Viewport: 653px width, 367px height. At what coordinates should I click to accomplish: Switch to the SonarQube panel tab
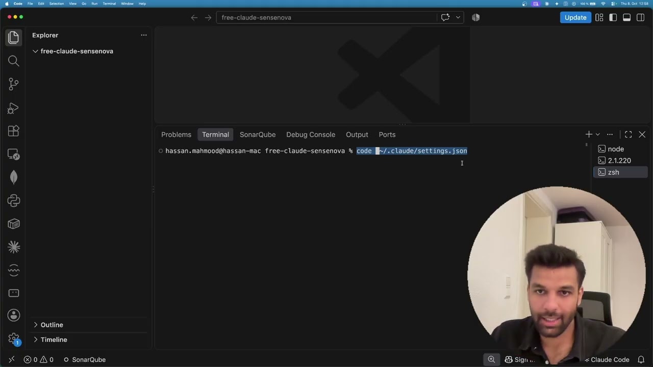pos(258,135)
